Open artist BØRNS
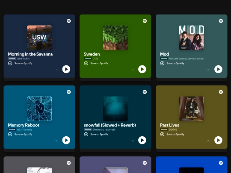The height and width of the screenshot is (173, 231). [173, 129]
